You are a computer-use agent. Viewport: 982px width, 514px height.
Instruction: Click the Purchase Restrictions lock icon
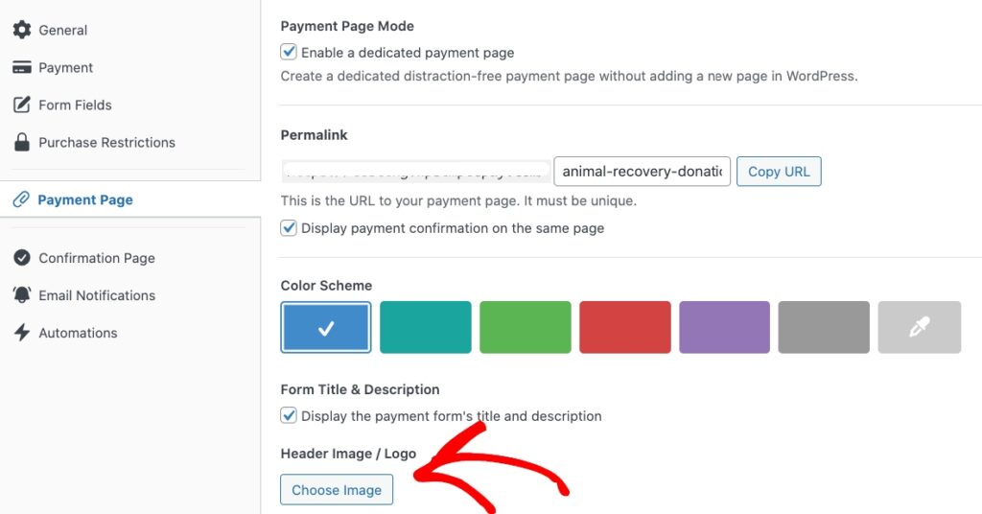(x=21, y=142)
